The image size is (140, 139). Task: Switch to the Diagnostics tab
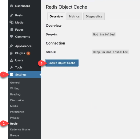tap(94, 16)
